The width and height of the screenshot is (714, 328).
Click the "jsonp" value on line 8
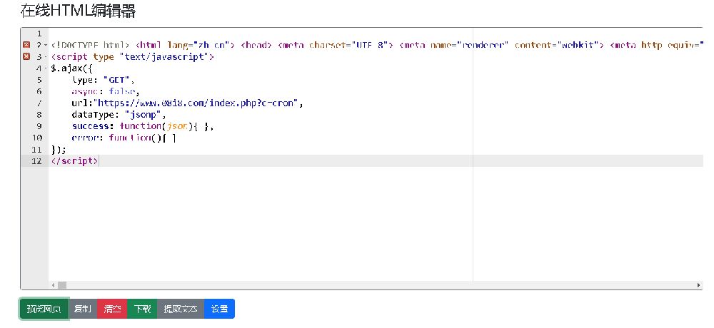[x=144, y=114]
